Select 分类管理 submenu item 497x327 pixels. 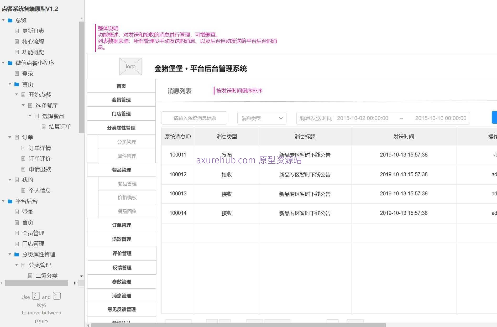coord(127,142)
